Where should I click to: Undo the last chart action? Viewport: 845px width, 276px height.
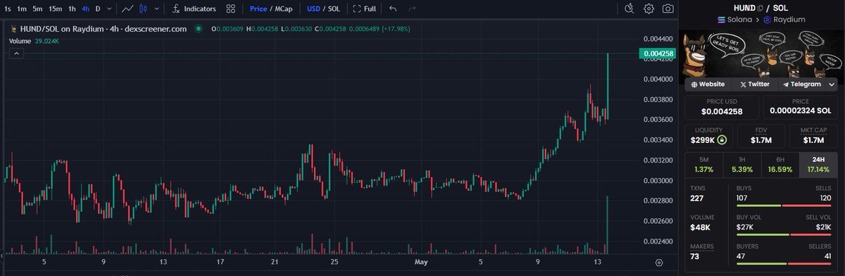(392, 9)
